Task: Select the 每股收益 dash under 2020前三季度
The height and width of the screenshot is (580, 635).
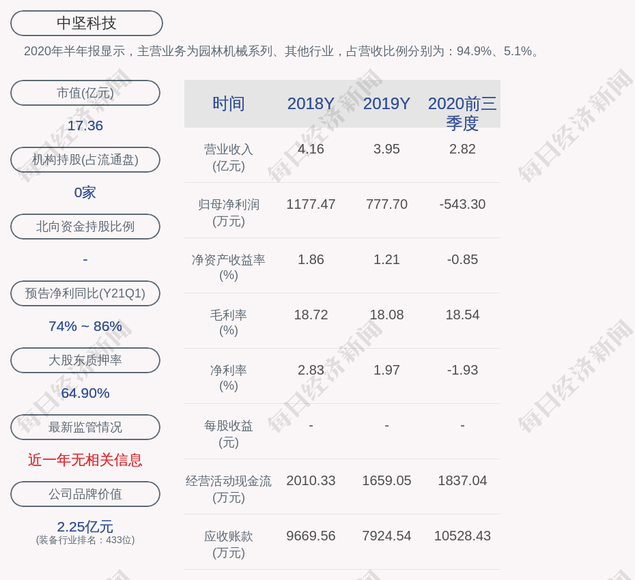Action: click(x=462, y=425)
